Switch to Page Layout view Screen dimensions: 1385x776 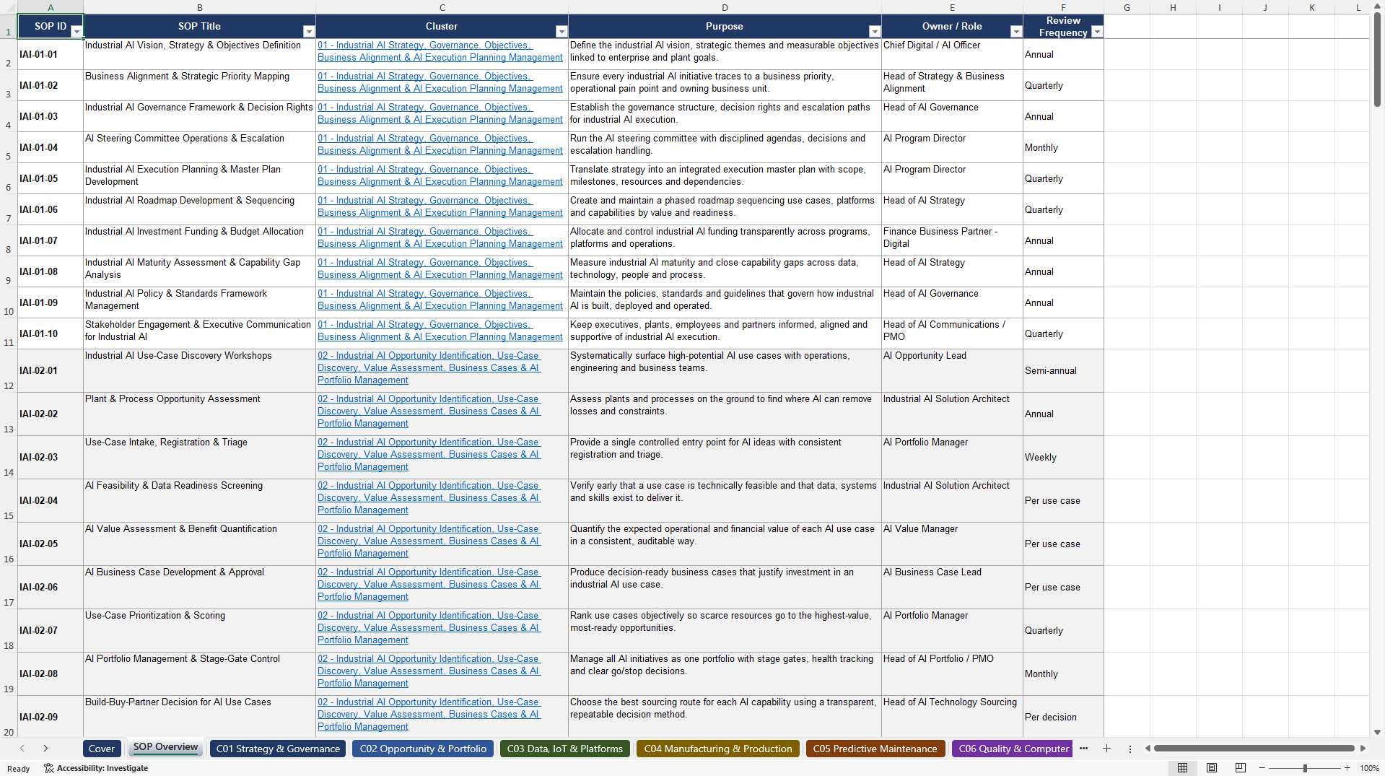[x=1212, y=768]
